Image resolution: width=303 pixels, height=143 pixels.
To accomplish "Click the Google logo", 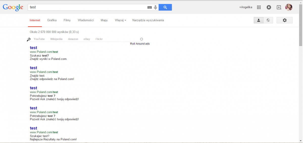I will point(13,8).
